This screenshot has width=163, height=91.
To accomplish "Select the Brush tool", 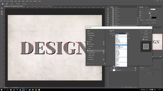I will click(x=108, y=24).
